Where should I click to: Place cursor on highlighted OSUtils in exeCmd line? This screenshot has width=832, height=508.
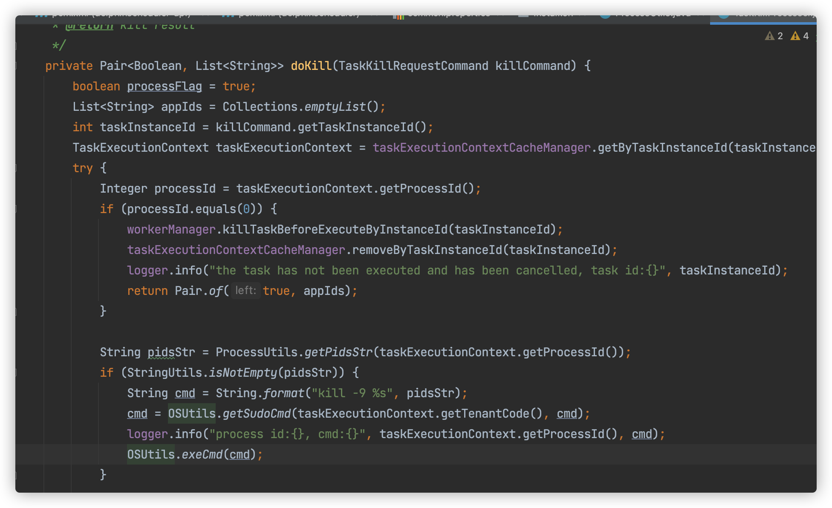pos(151,454)
